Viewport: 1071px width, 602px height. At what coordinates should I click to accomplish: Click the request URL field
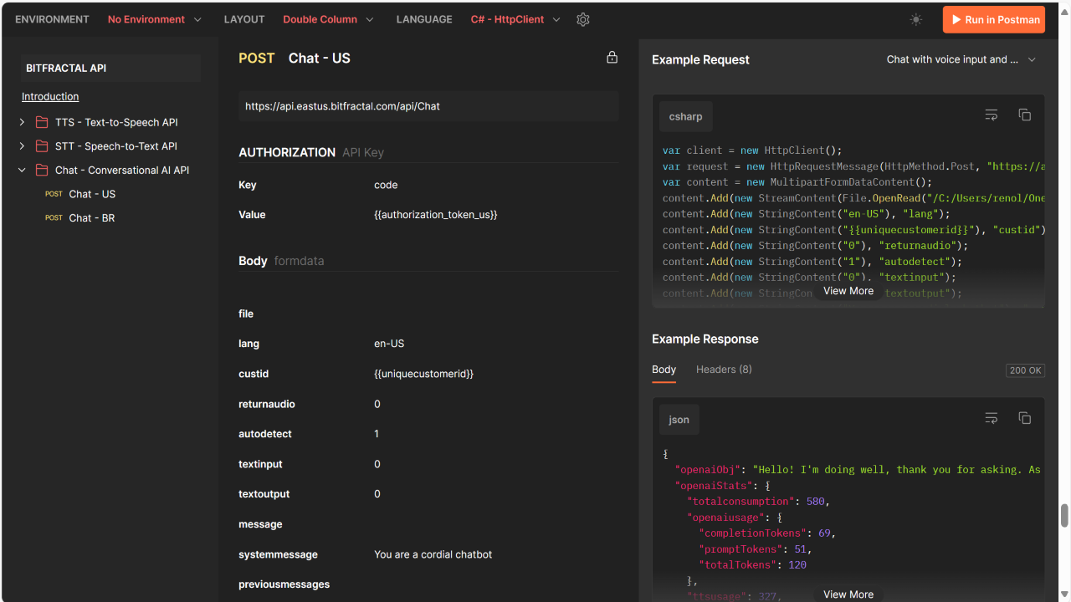(x=428, y=106)
